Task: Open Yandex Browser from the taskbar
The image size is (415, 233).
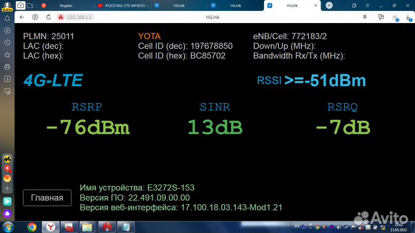Action: coord(51,227)
